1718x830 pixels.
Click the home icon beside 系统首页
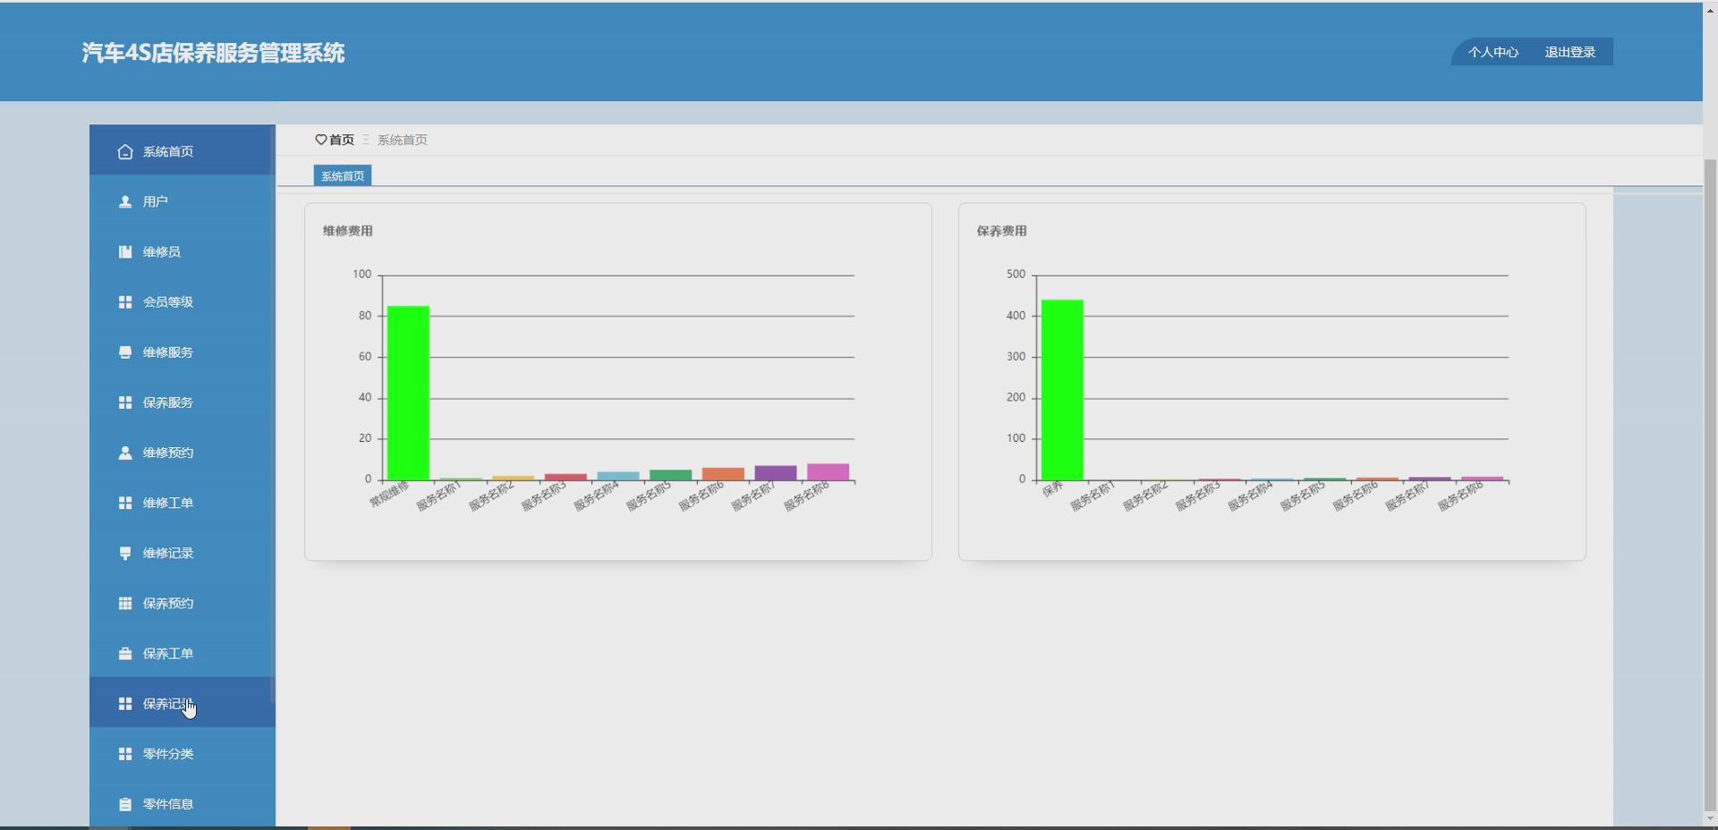(125, 151)
